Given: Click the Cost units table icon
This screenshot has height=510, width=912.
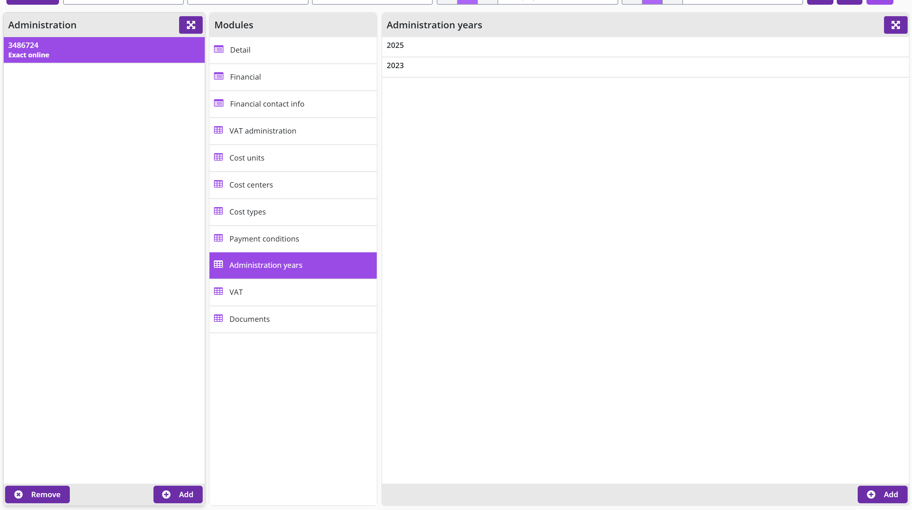Looking at the screenshot, I should 218,157.
